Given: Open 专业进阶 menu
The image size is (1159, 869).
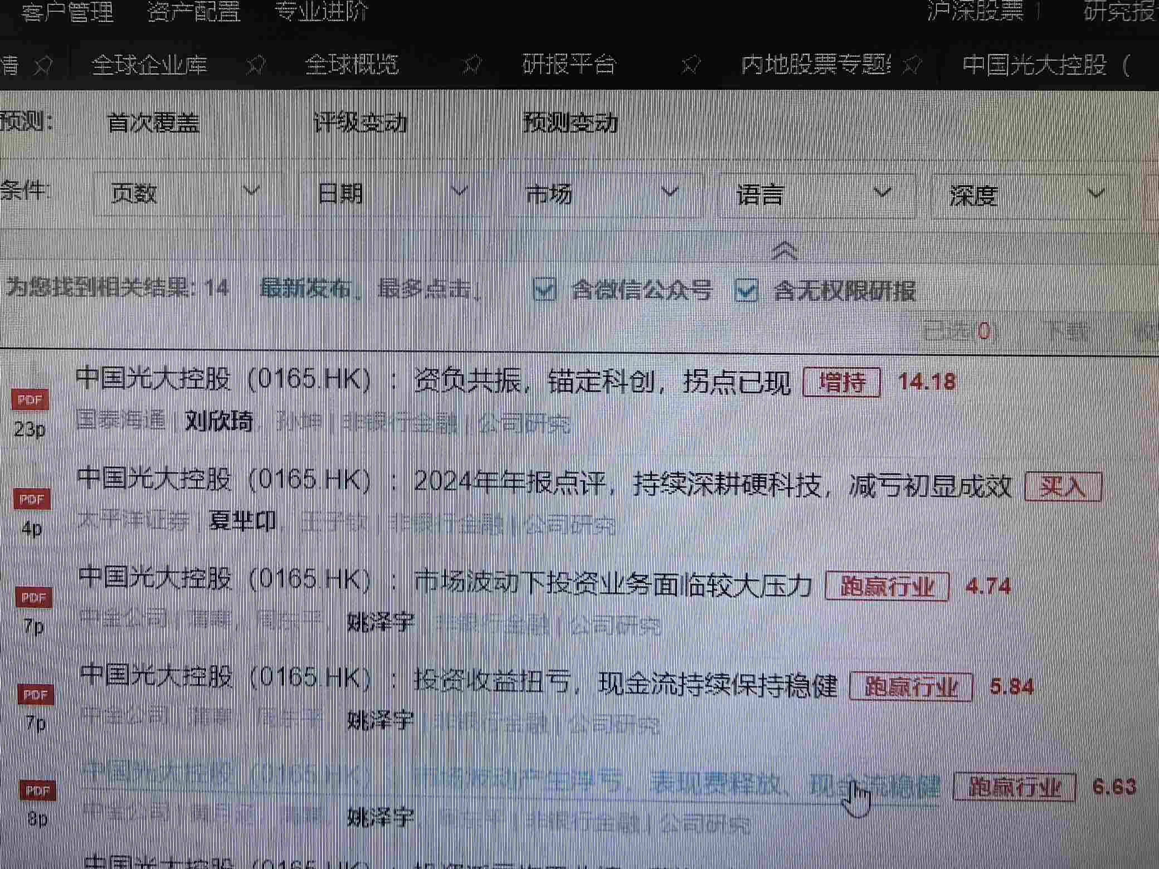Looking at the screenshot, I should point(322,11).
